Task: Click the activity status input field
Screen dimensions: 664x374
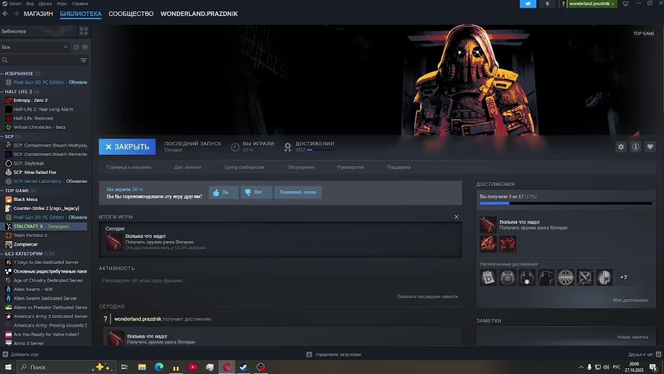Action: click(x=280, y=280)
